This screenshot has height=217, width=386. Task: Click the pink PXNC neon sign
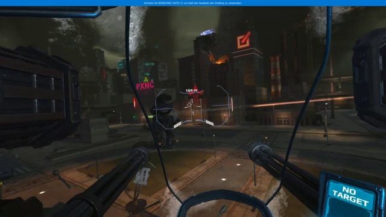click(x=145, y=86)
